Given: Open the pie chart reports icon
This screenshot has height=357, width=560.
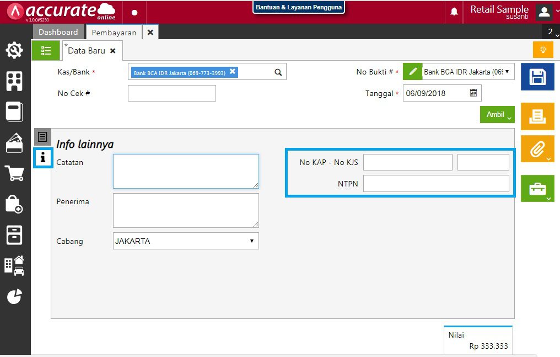Looking at the screenshot, I should (x=14, y=296).
